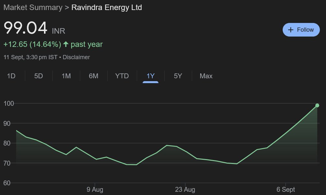The width and height of the screenshot is (326, 195).
Task: Switch to the 5Y range tab
Action: pyautogui.click(x=178, y=76)
